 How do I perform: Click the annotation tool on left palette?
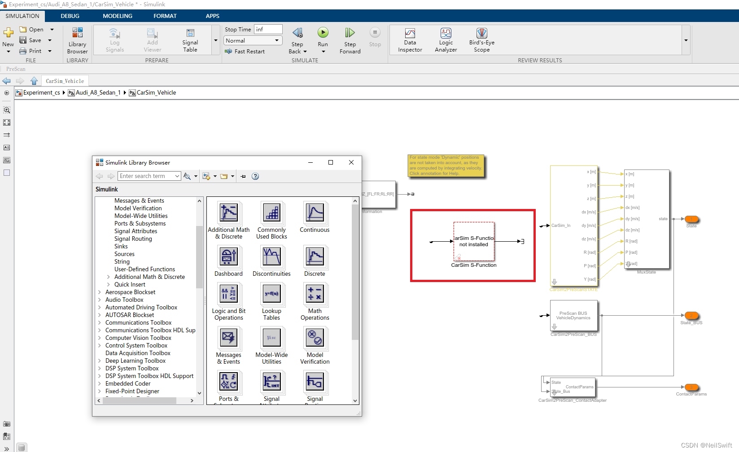tap(7, 148)
